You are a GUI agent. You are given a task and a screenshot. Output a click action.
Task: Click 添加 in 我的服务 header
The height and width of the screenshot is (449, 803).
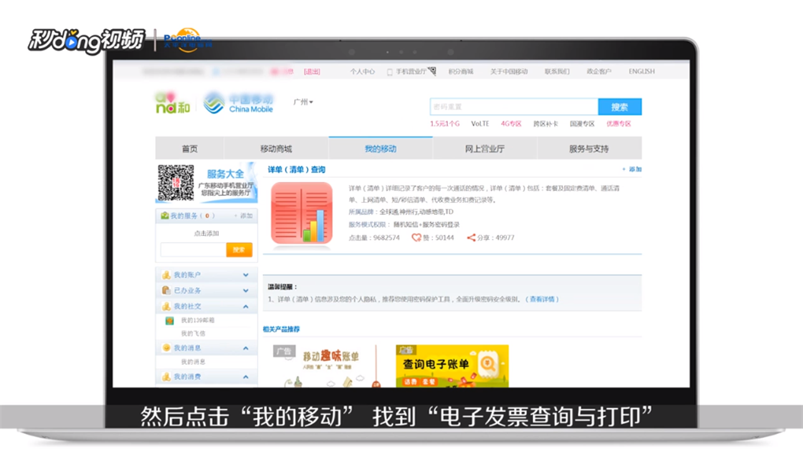tap(243, 215)
